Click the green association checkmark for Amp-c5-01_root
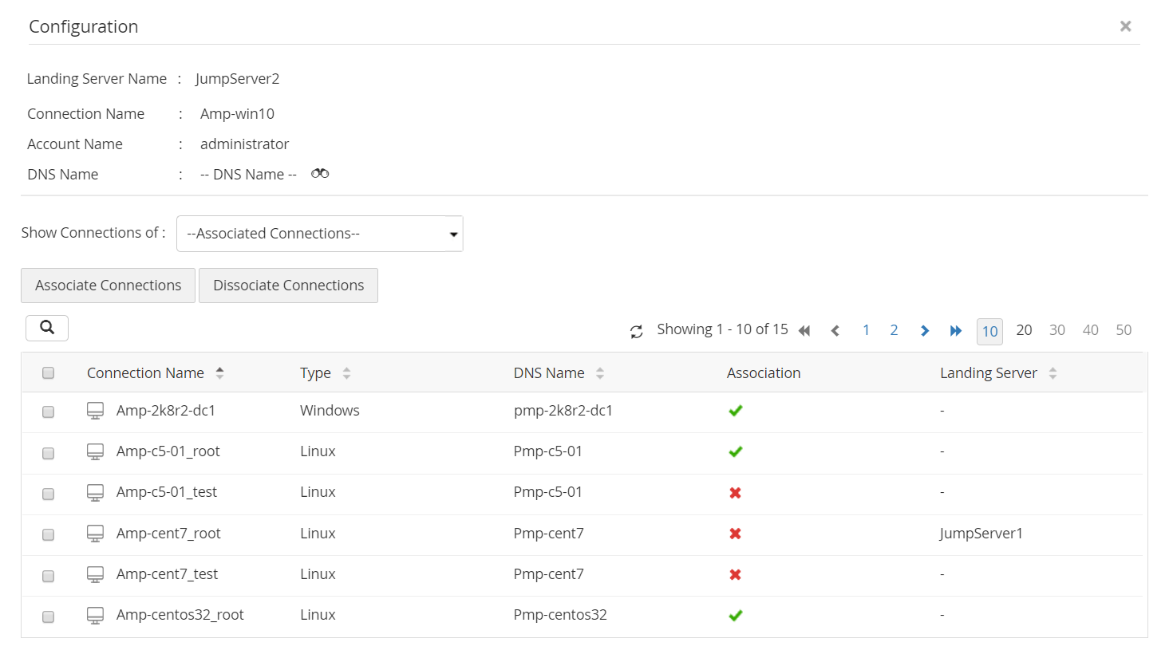This screenshot has width=1173, height=654. click(x=735, y=451)
